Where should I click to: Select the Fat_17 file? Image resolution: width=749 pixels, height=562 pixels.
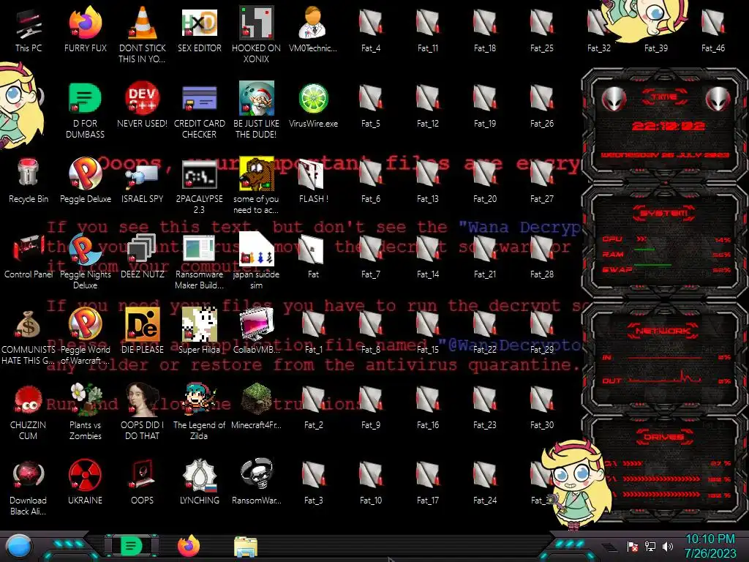pyautogui.click(x=427, y=482)
